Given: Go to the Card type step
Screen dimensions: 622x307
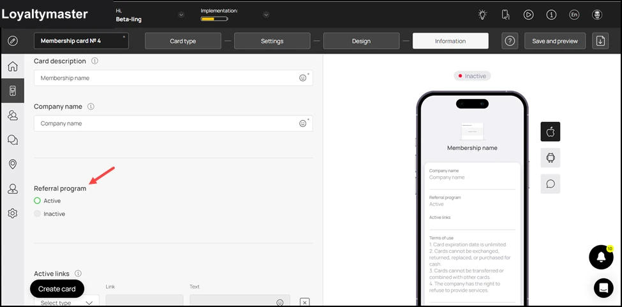Looking at the screenshot, I should click(x=183, y=41).
